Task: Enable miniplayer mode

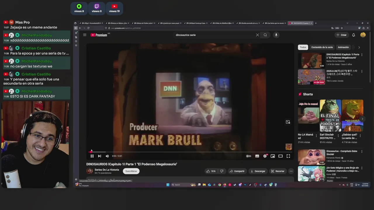Action: (273, 156)
